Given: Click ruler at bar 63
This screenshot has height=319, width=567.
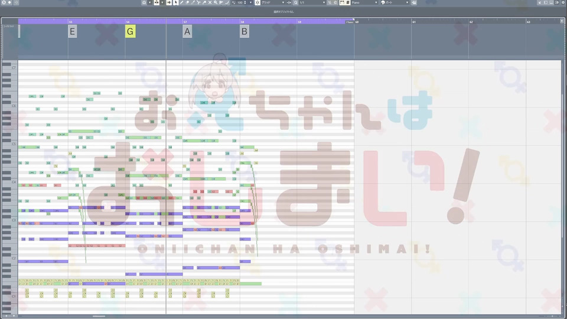Looking at the screenshot, I should click(x=528, y=22).
